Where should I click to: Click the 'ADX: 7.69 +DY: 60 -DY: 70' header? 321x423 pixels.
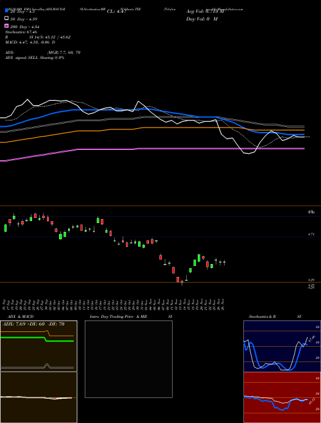33,324
